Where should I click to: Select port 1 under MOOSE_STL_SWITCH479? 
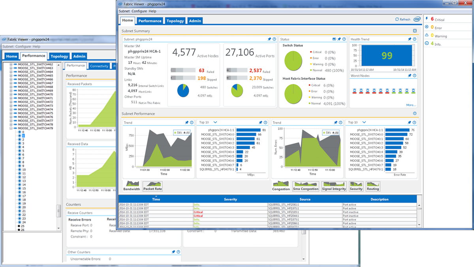[x=23, y=136]
